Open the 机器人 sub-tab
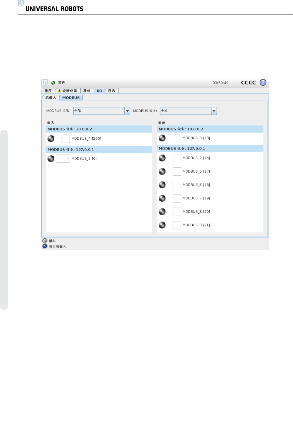The image size is (293, 422). 51,98
